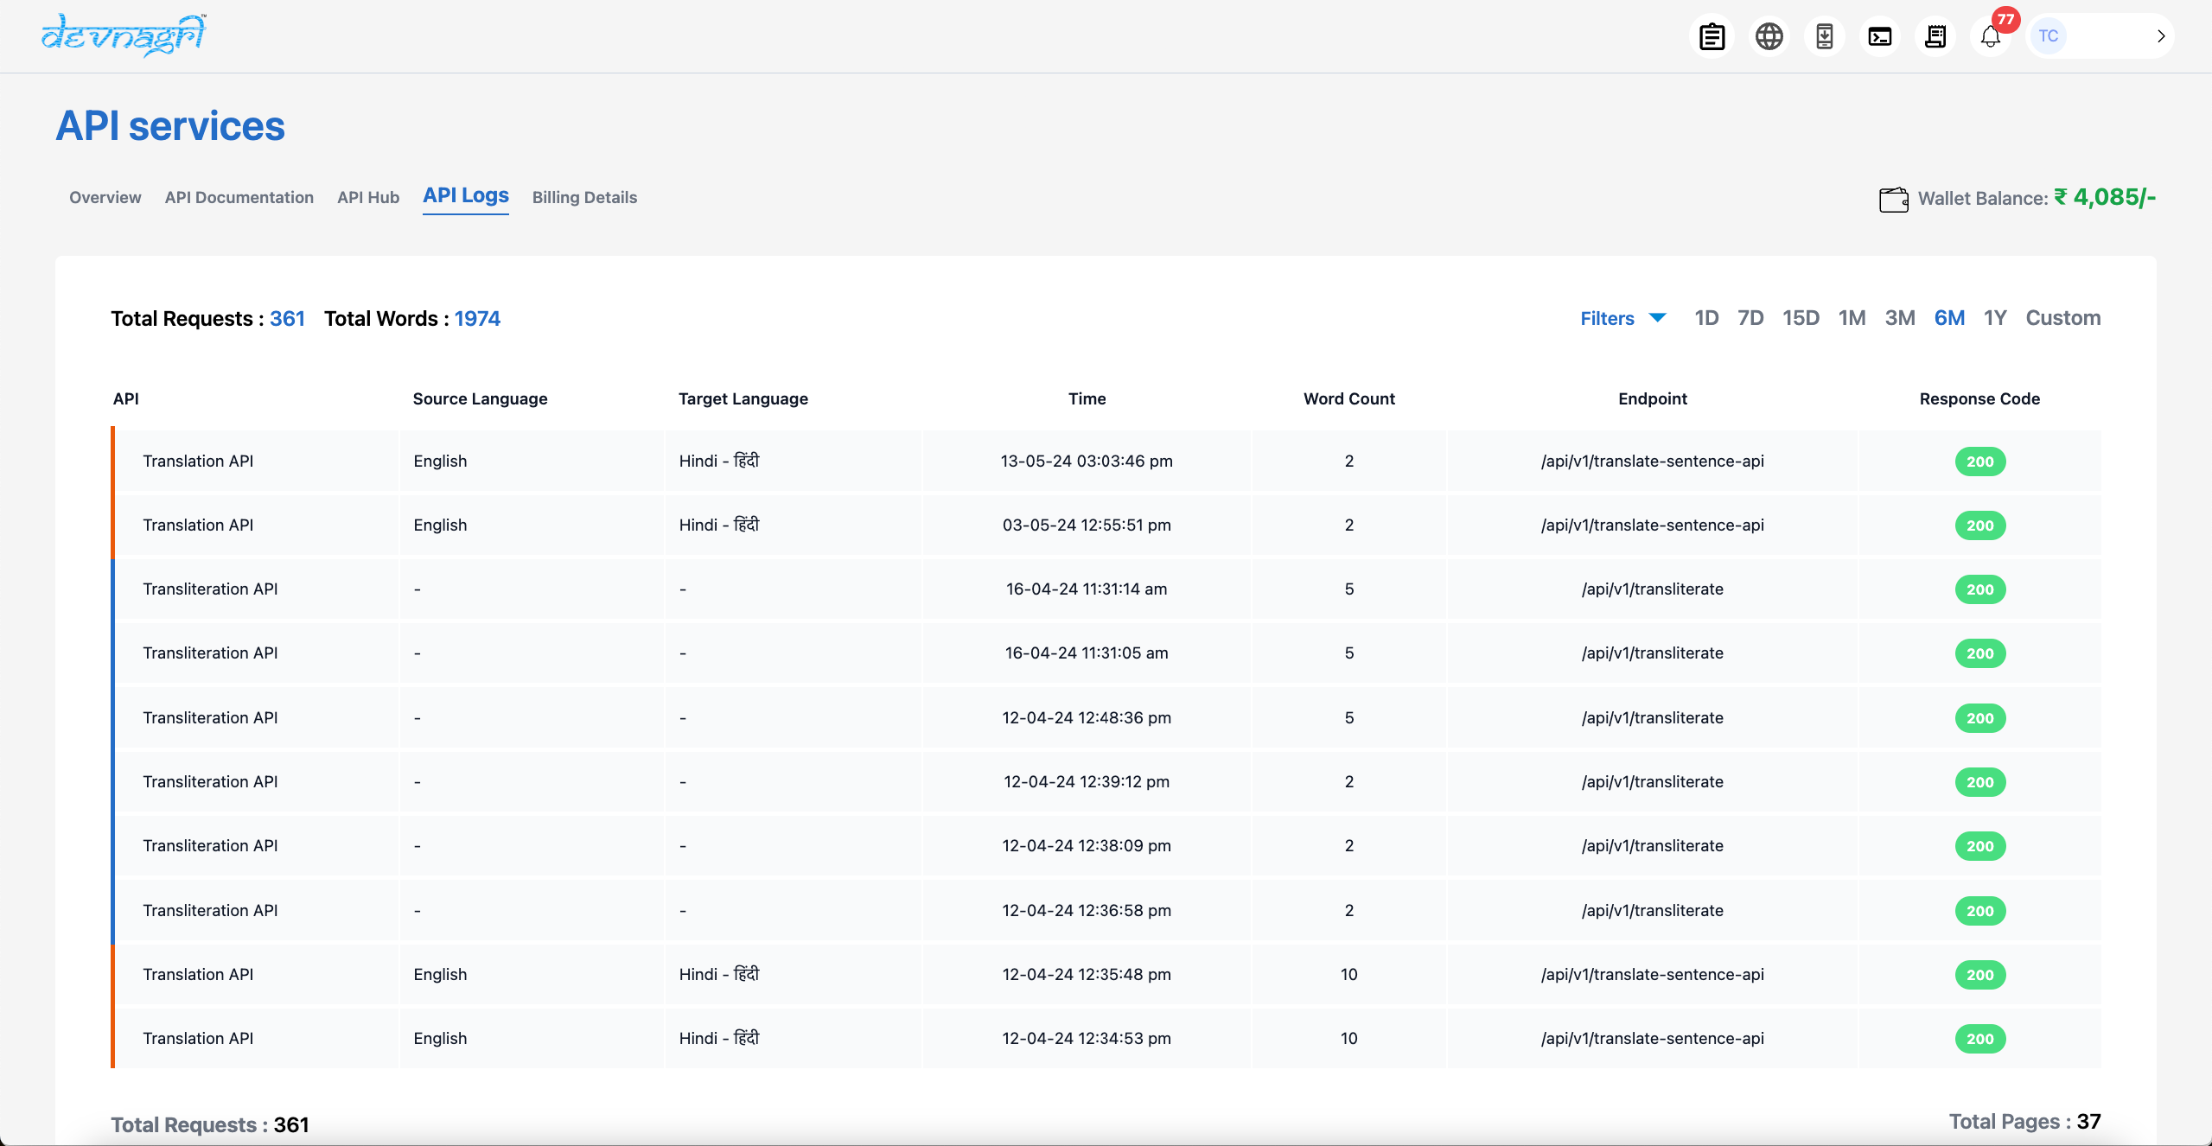The height and width of the screenshot is (1146, 2212).
Task: Choose the Custom date range option
Action: point(2062,318)
